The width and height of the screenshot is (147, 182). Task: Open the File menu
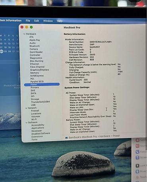point(28,21)
